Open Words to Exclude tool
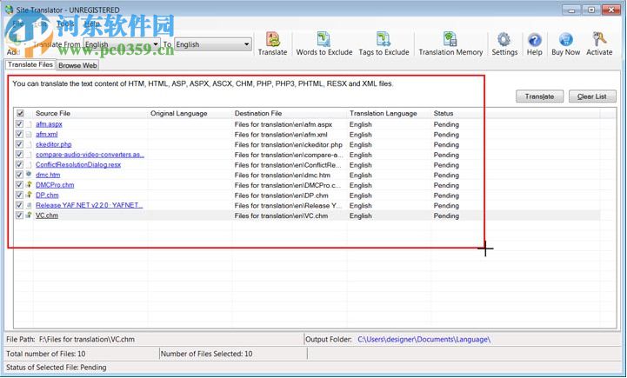The width and height of the screenshot is (627, 378). (x=324, y=43)
